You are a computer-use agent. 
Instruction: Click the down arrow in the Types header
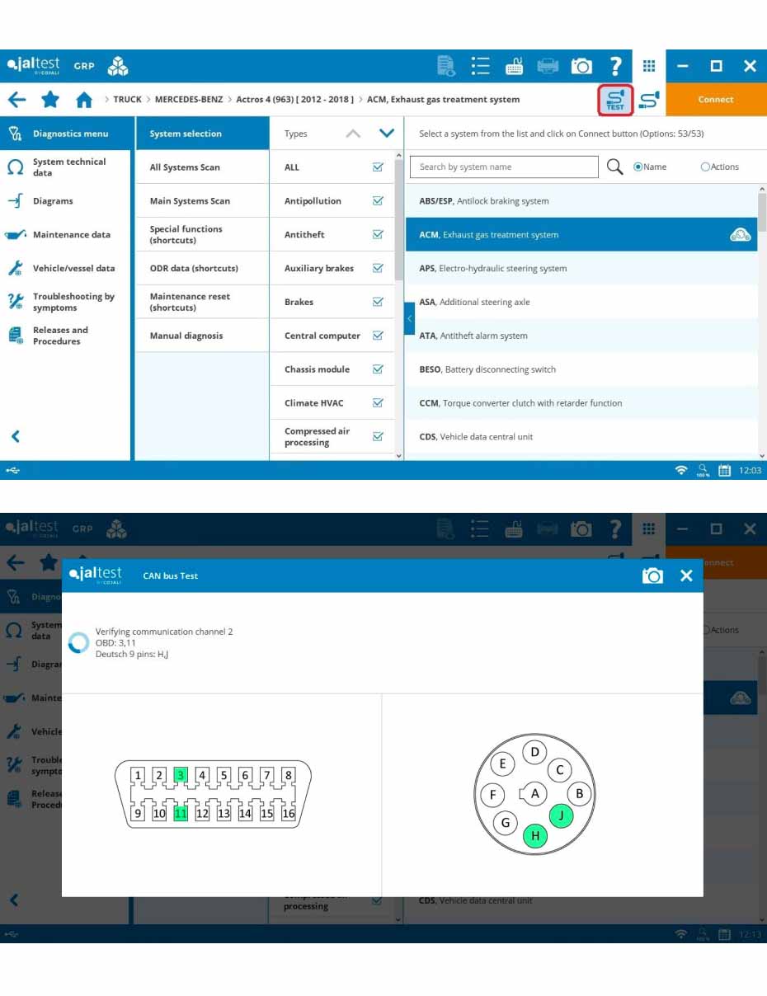click(387, 134)
